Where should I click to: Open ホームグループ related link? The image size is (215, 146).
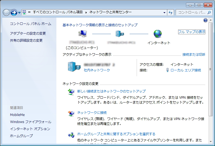coord(21,136)
